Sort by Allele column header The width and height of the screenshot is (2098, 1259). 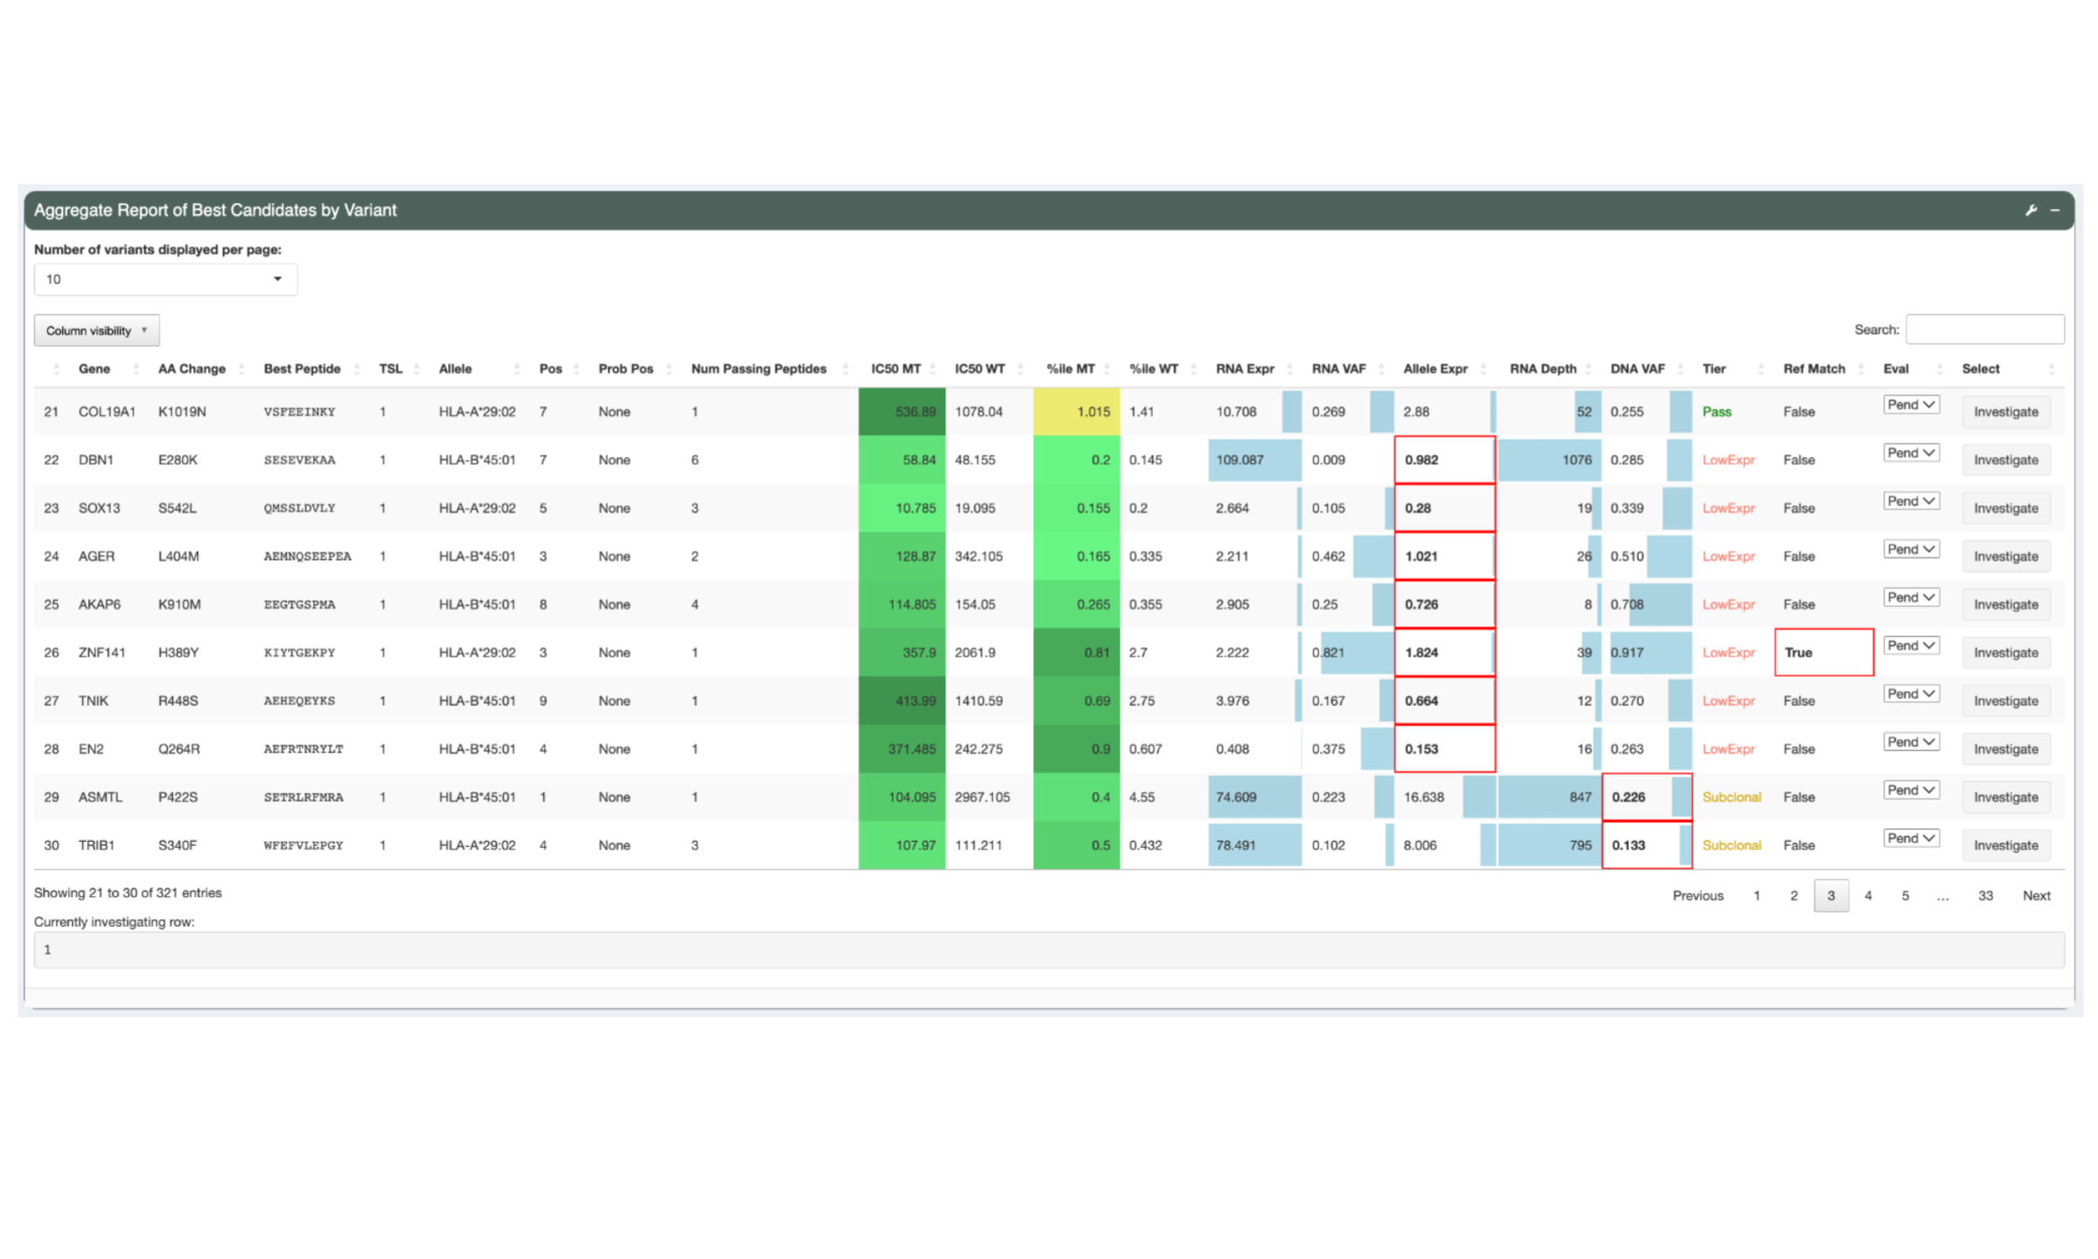pos(456,369)
